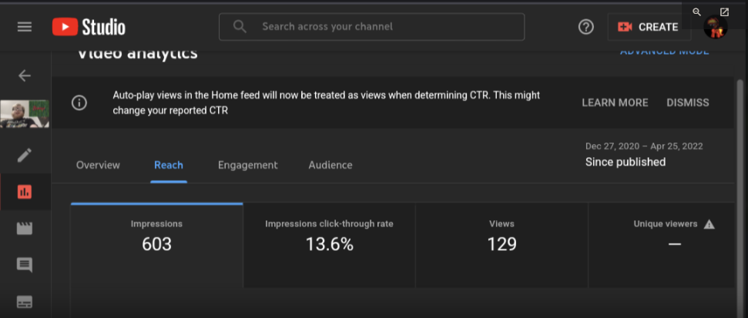Click the Unique viewers warning triangle
The height and width of the screenshot is (318, 748).
click(709, 224)
